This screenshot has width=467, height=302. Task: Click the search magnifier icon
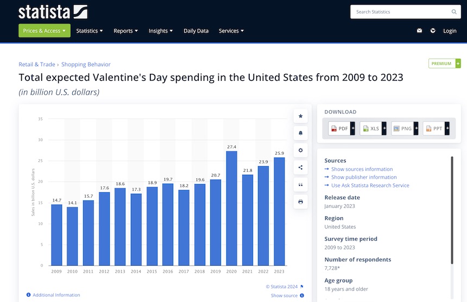[x=453, y=11]
